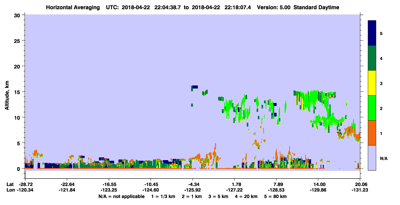Click the legend entry '3 = 5 km'
This screenshot has height=205, width=400.
click(218, 196)
